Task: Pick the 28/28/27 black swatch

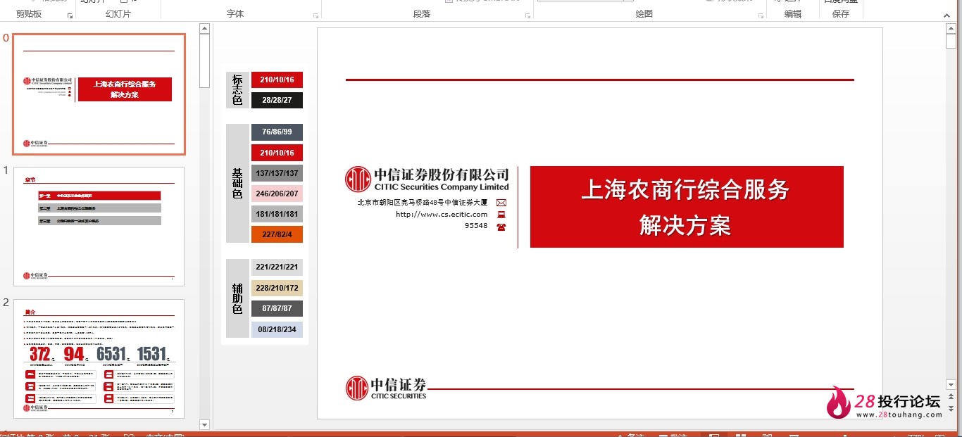Action: [x=277, y=100]
